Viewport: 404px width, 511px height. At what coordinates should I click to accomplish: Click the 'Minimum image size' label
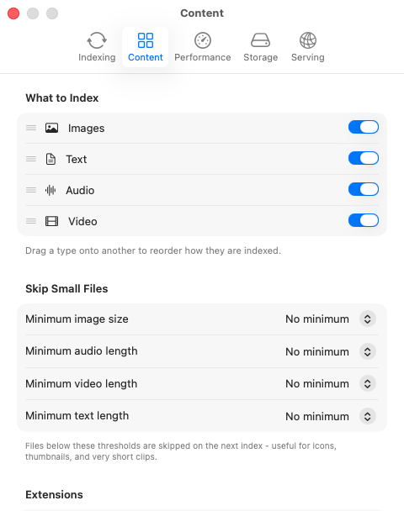(77, 319)
